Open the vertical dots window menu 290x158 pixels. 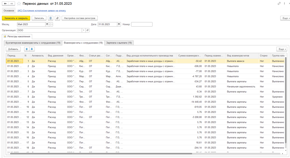tap(284, 3)
